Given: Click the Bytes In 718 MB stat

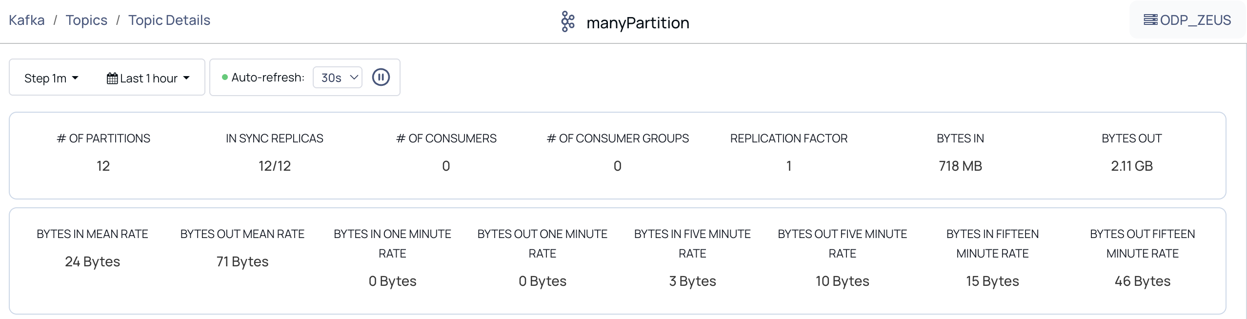Looking at the screenshot, I should point(960,166).
